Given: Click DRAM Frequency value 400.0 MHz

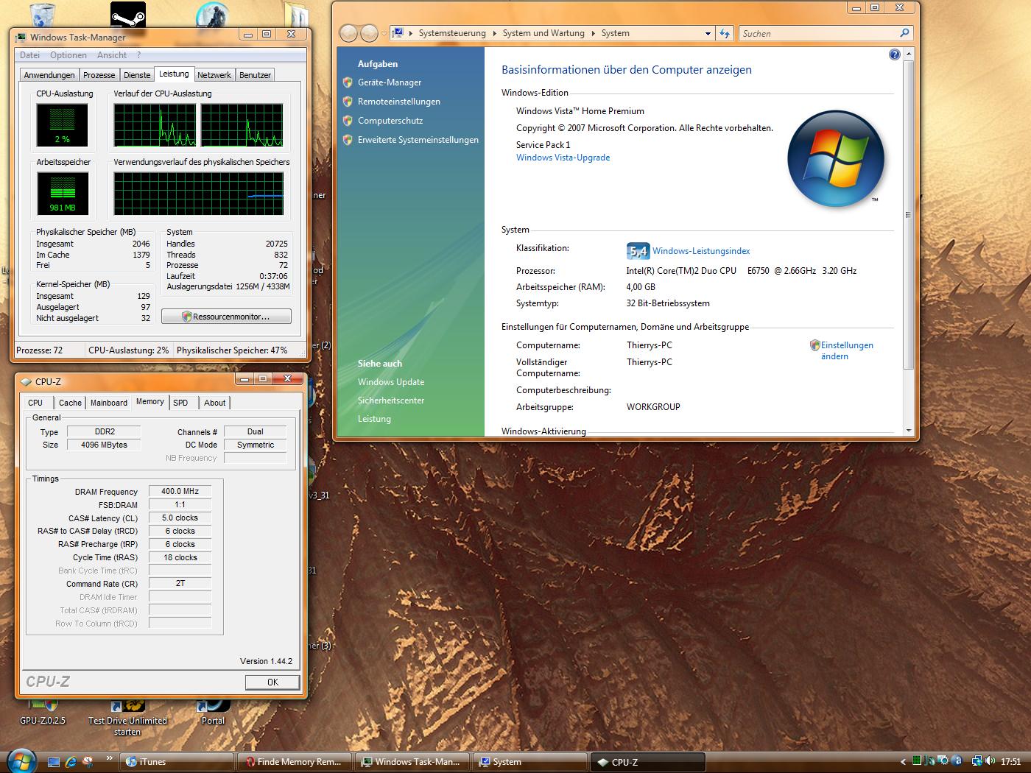Looking at the screenshot, I should (x=180, y=491).
